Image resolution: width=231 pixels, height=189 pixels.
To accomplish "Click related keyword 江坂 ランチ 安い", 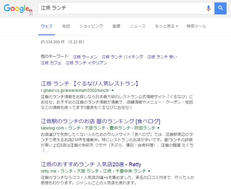I will point(162,57).
